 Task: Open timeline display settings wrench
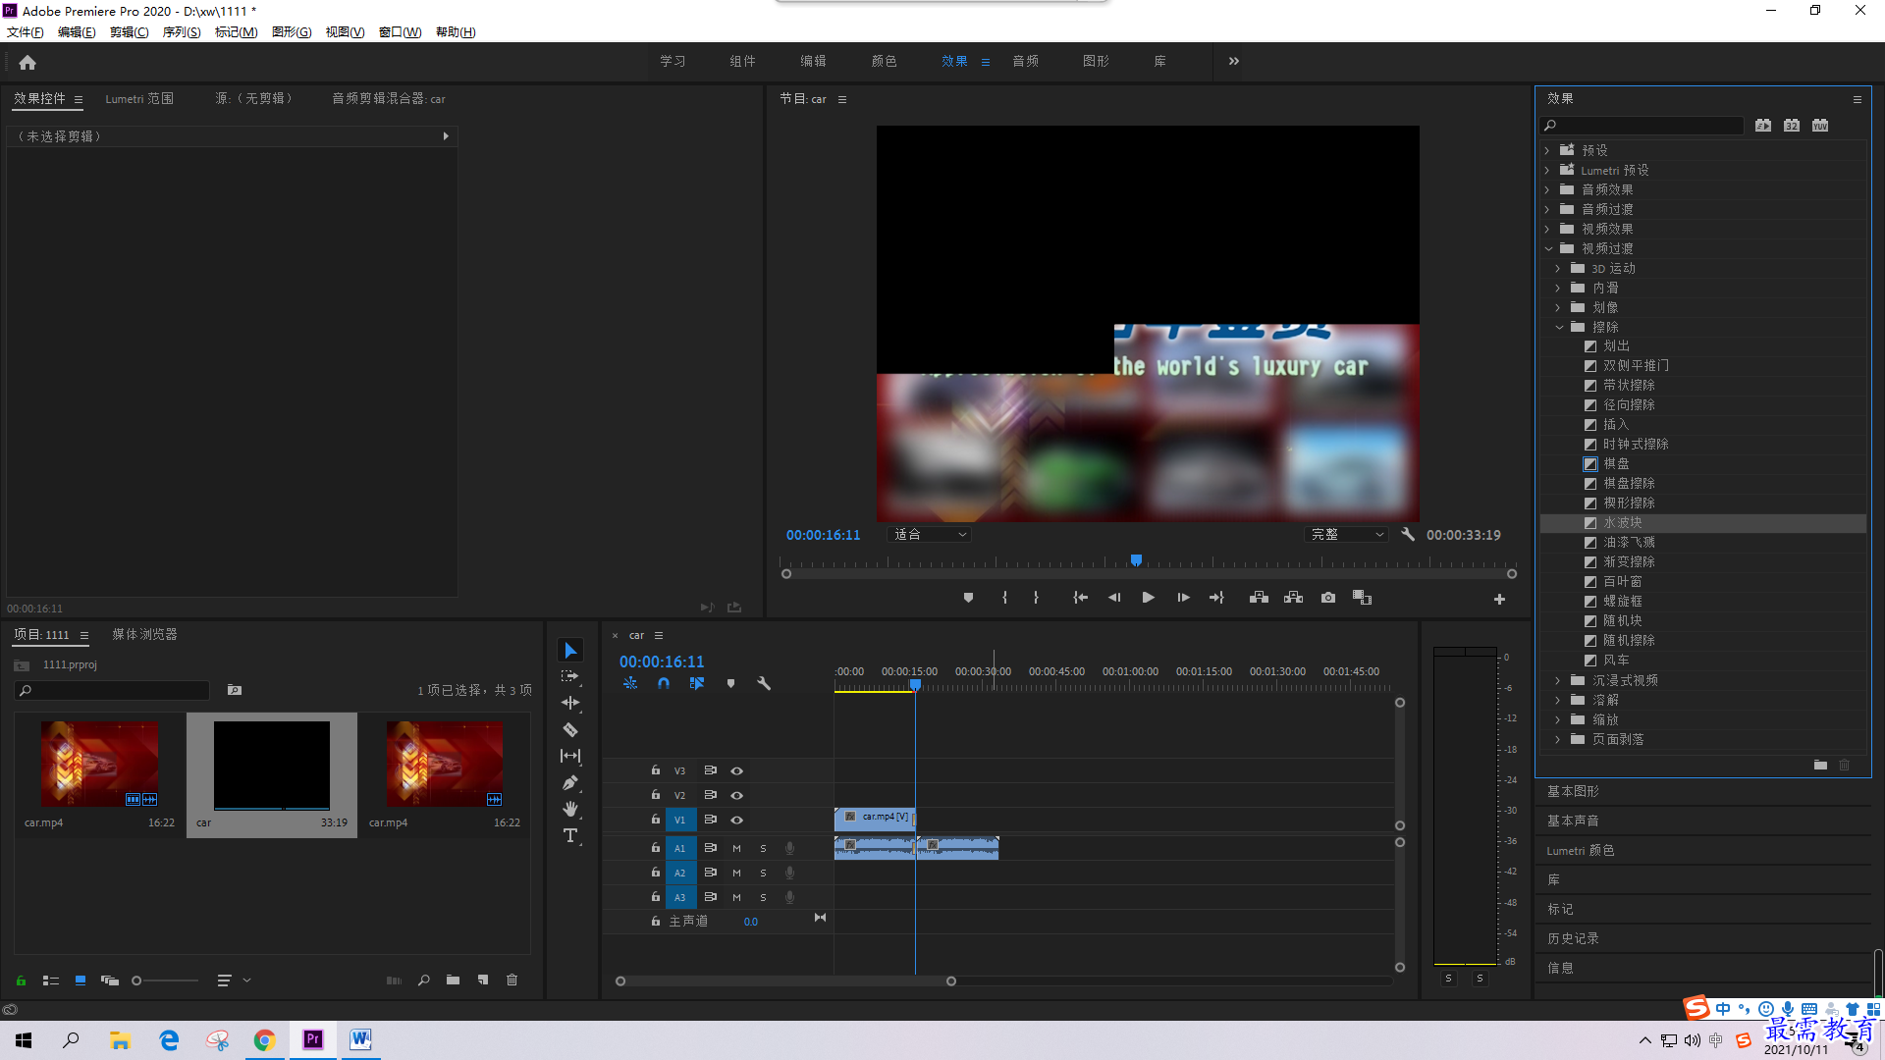coord(764,683)
